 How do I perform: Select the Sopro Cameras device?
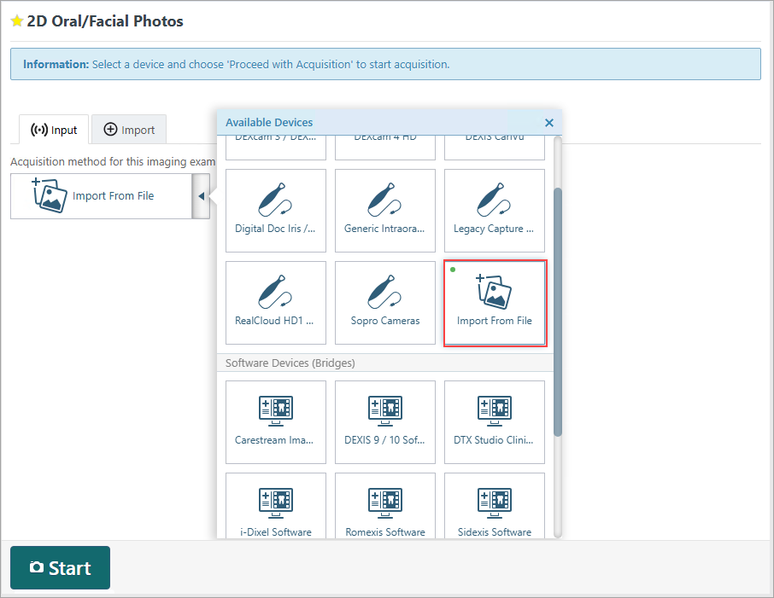[384, 302]
